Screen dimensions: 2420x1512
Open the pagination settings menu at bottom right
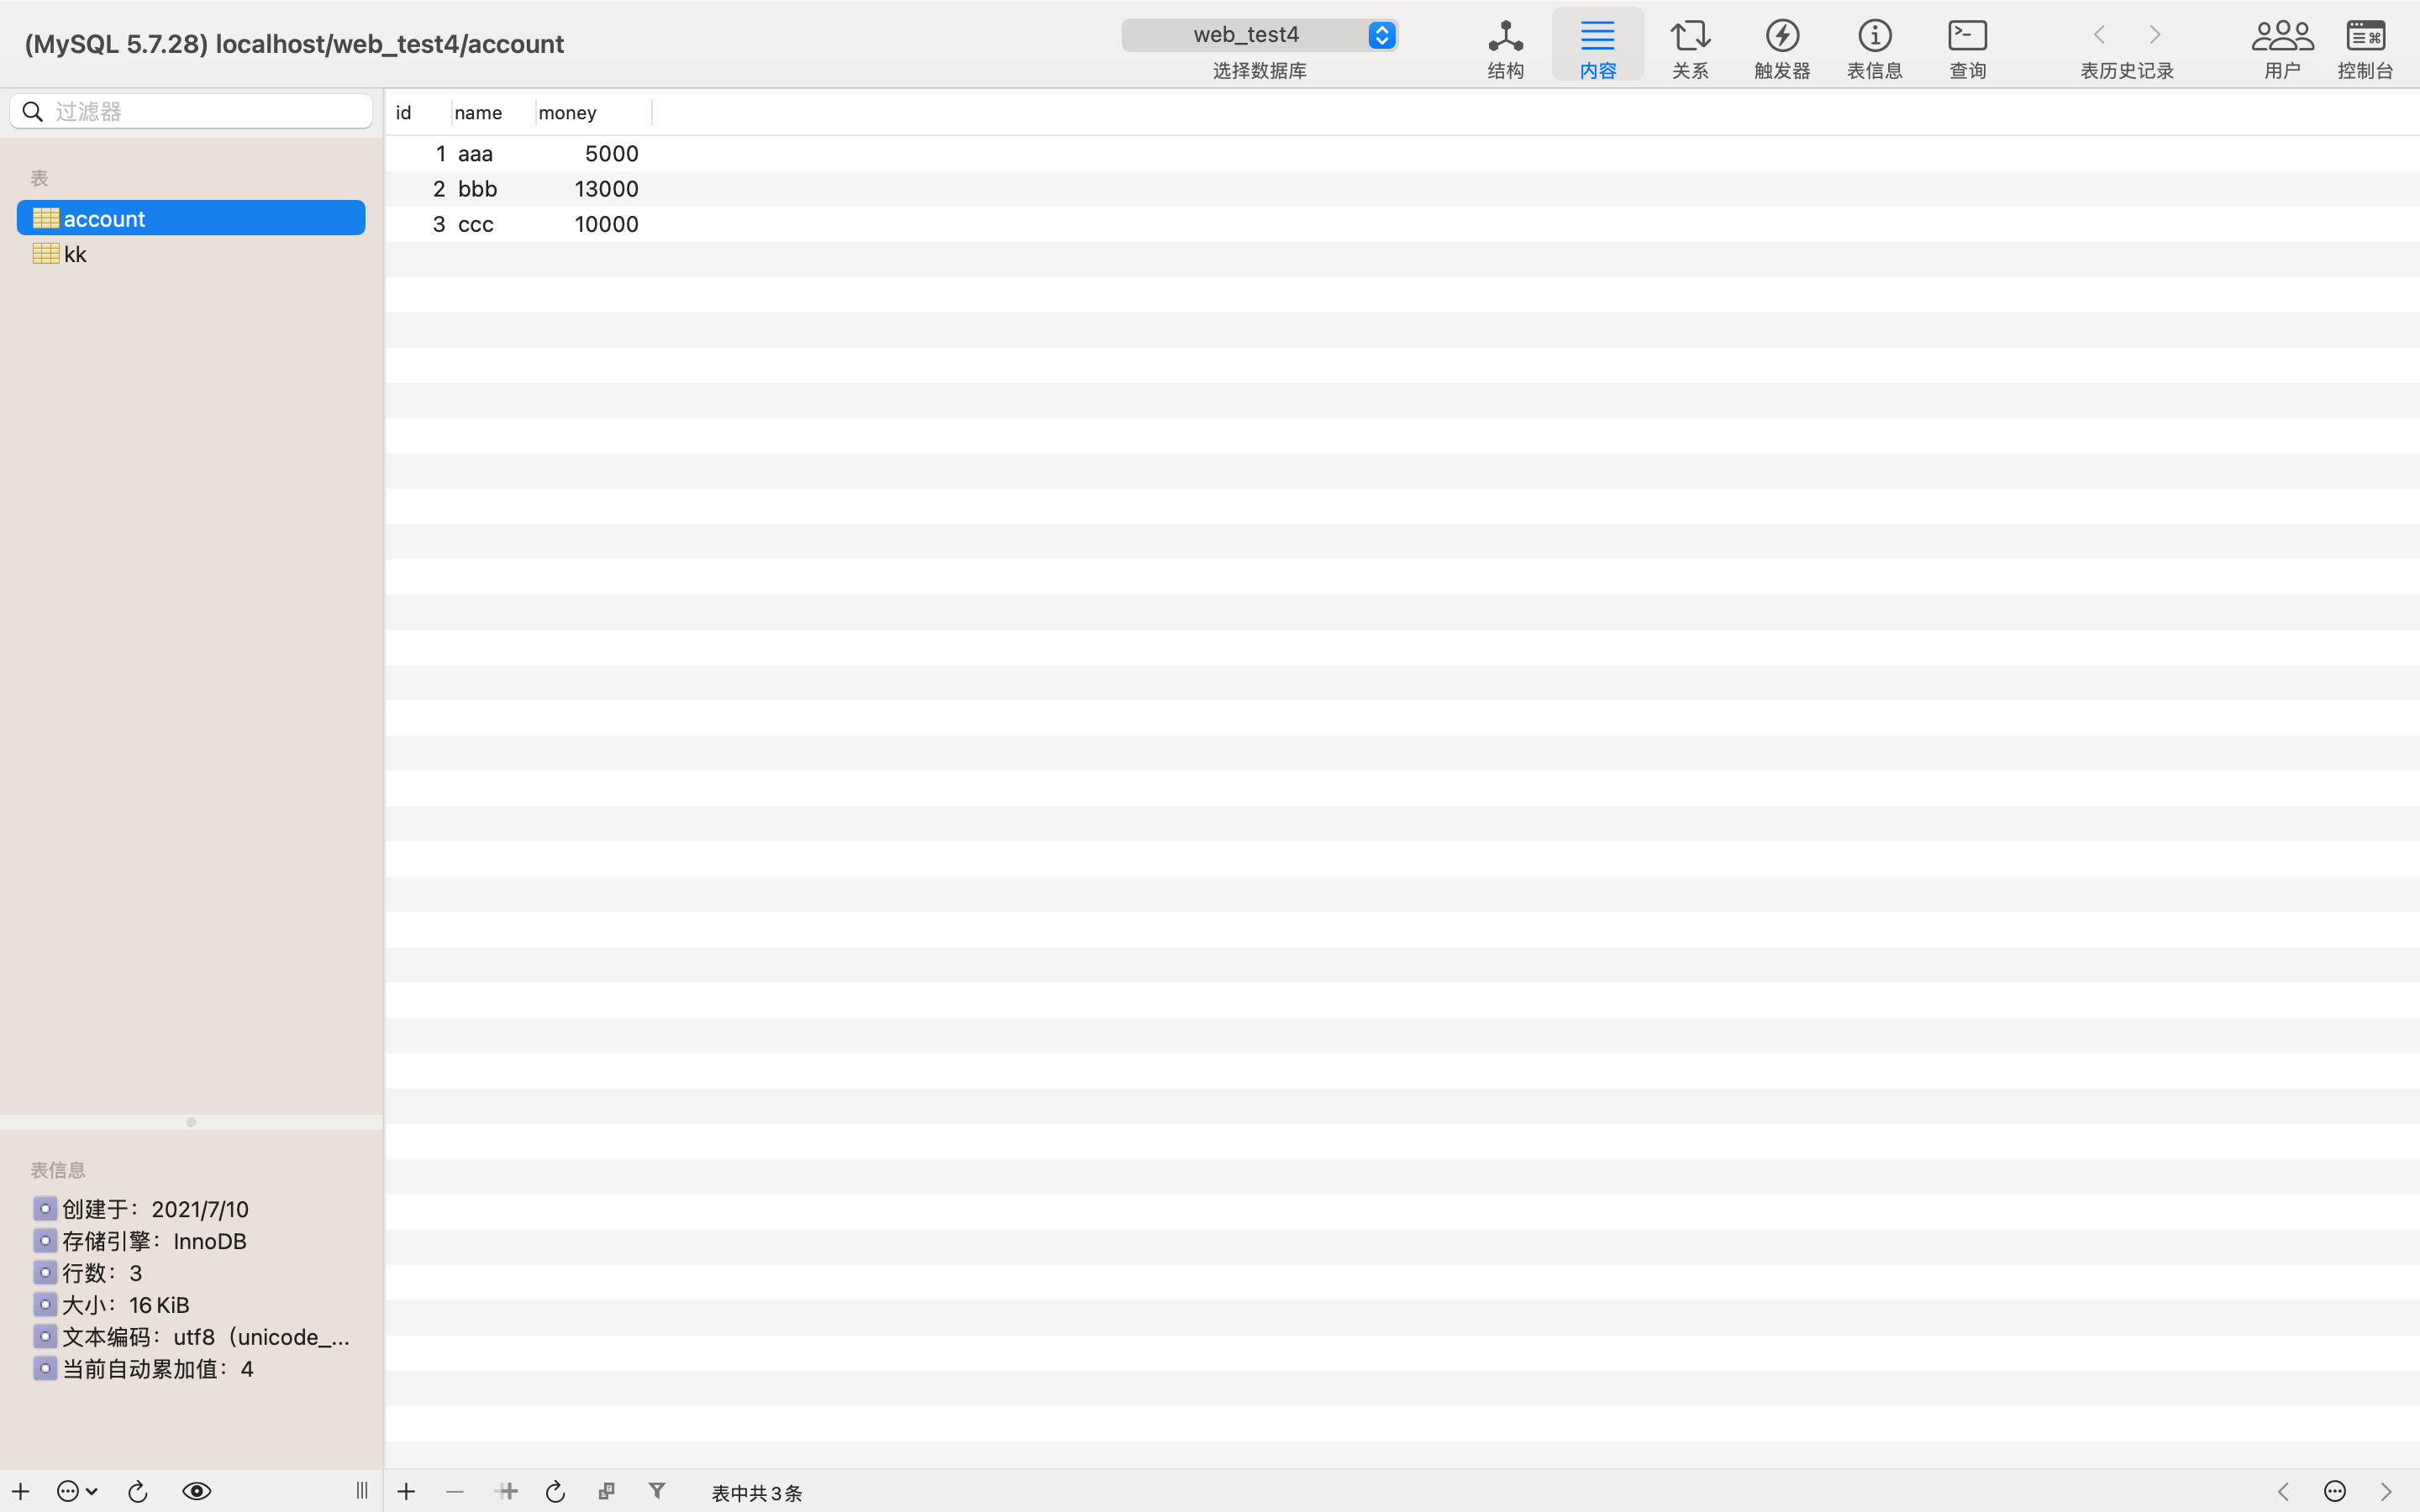(x=2335, y=1491)
